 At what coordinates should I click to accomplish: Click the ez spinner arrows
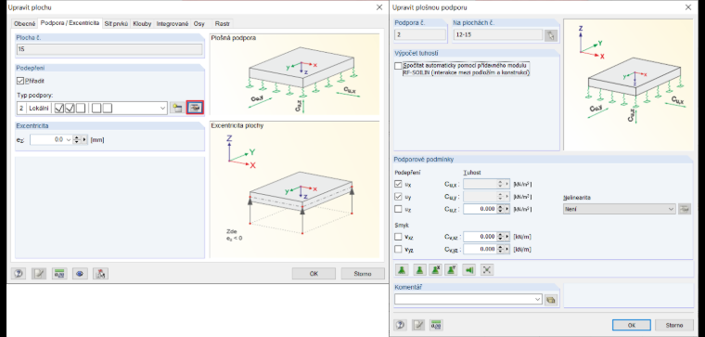pos(76,140)
